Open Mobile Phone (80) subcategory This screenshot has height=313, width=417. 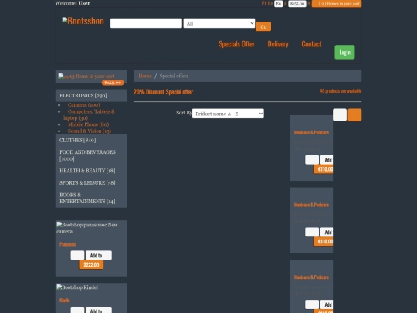click(88, 124)
